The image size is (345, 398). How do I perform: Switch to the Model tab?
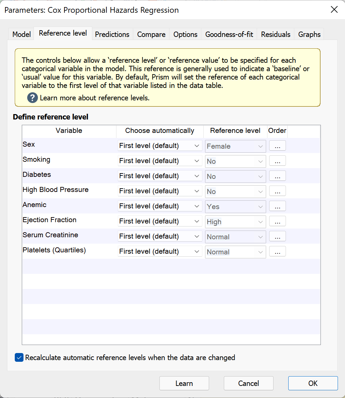(21, 34)
